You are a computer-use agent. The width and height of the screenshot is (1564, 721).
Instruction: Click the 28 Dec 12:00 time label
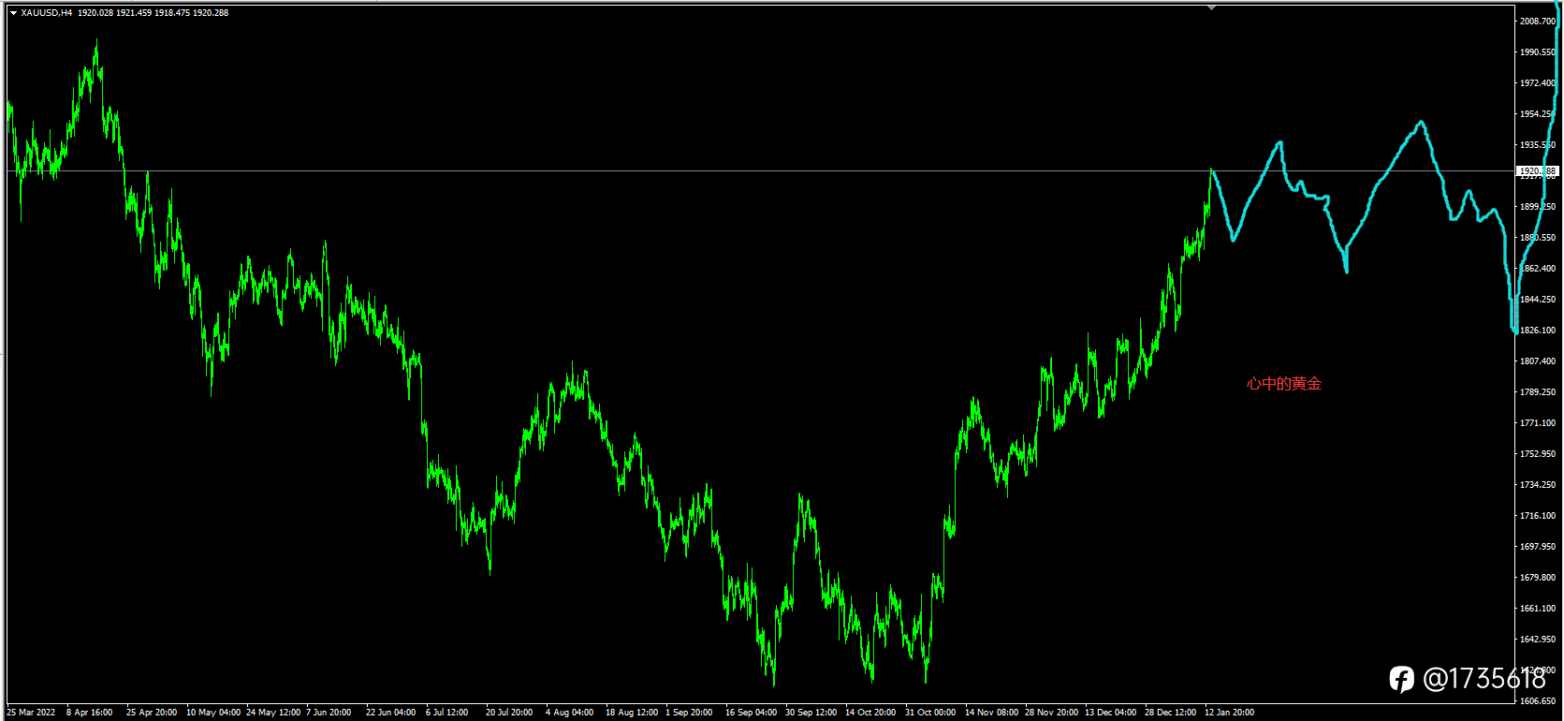1171,713
